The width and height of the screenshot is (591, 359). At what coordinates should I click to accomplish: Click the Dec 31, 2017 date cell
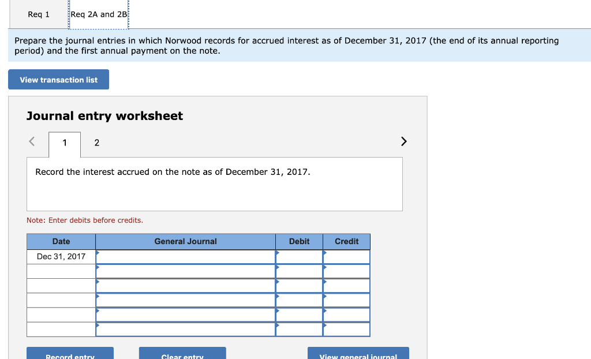(61, 256)
